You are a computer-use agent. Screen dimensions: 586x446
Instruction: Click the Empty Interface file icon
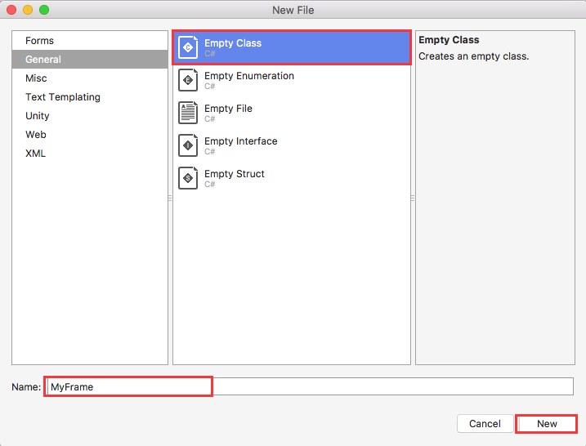click(x=188, y=145)
